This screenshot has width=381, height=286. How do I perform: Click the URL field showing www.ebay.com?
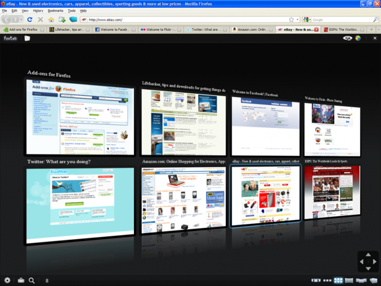coord(187,20)
